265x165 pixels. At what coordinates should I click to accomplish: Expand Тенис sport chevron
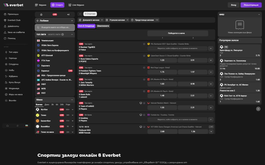[73, 115]
